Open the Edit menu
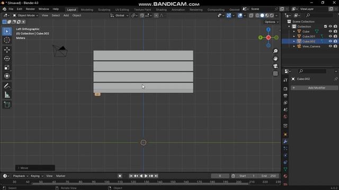The height and width of the screenshot is (190, 339). point(20,9)
